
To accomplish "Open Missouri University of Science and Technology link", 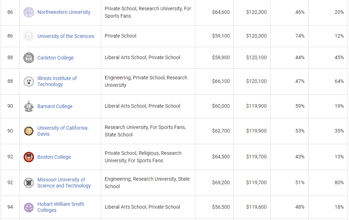I will tap(64, 182).
